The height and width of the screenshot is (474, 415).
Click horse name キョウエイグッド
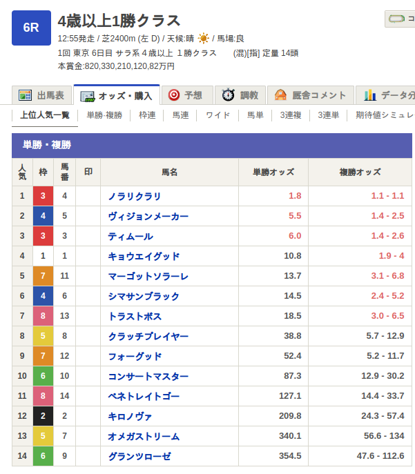pyautogui.click(x=144, y=256)
